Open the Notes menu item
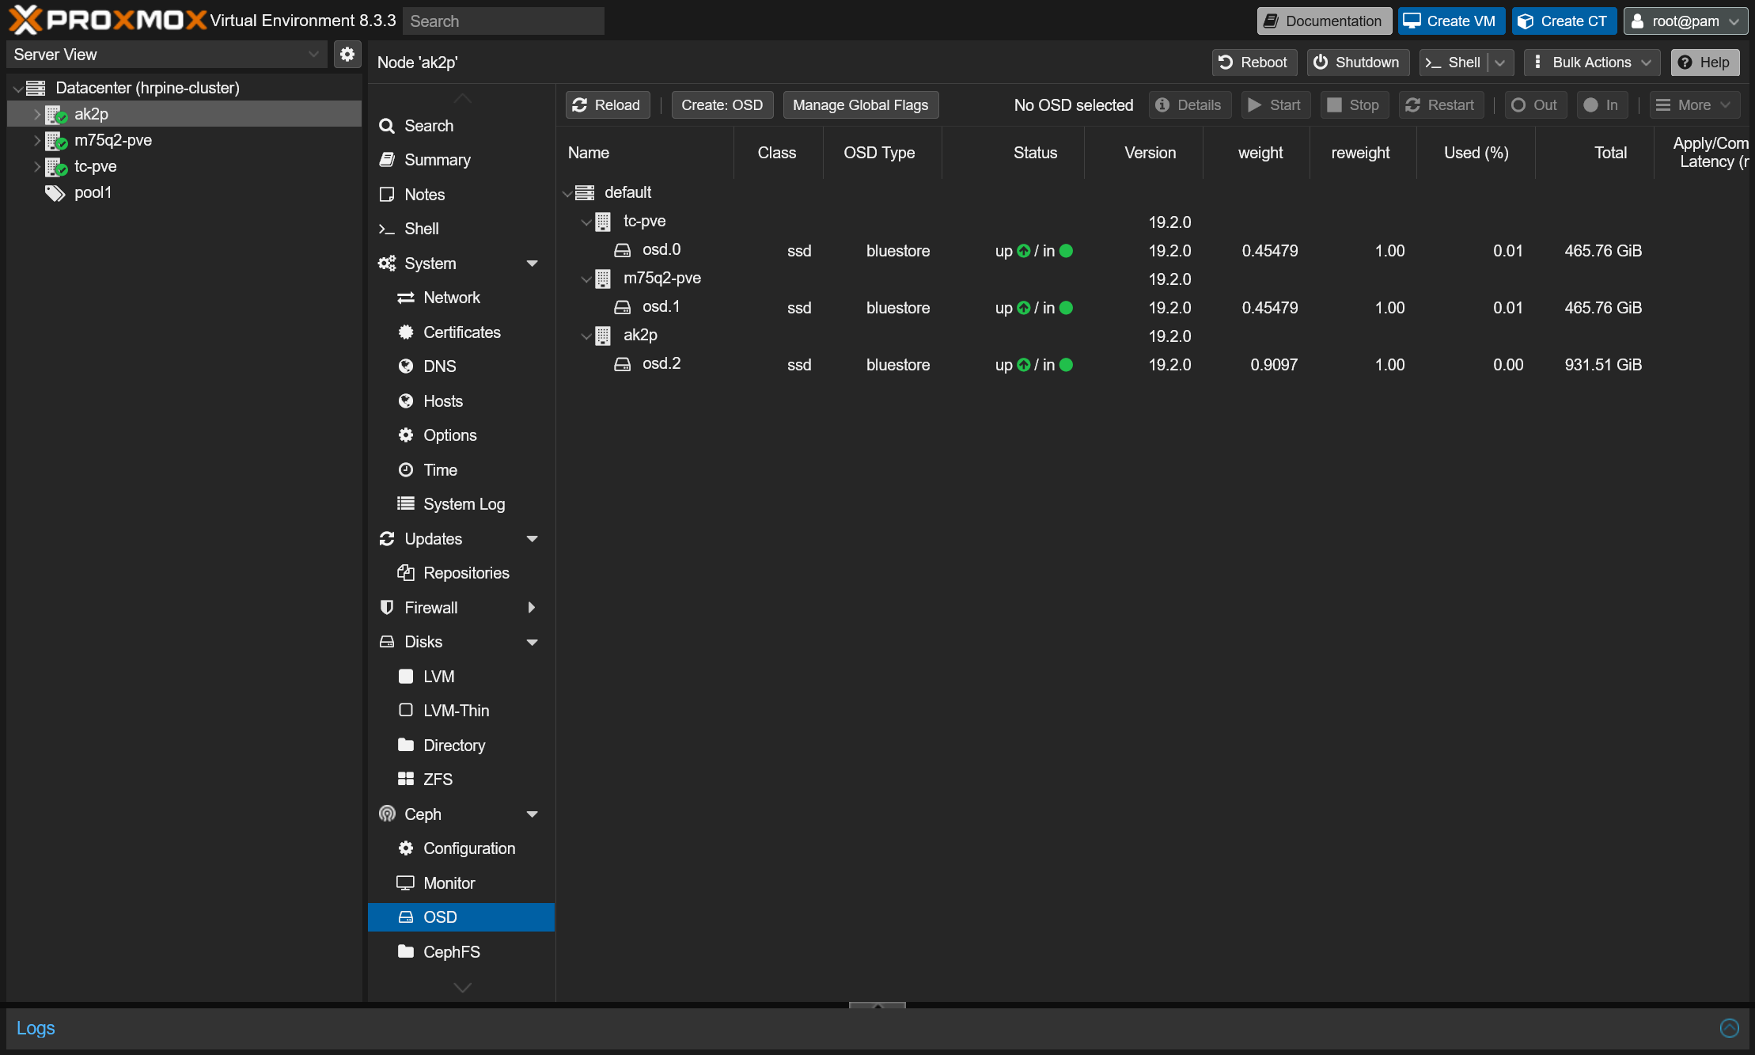 461,194
